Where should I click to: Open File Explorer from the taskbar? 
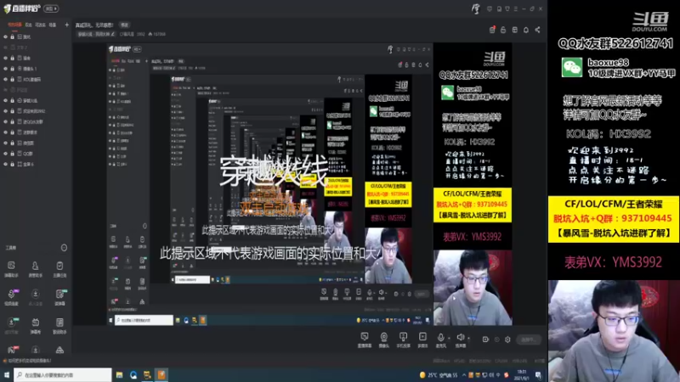click(119, 375)
